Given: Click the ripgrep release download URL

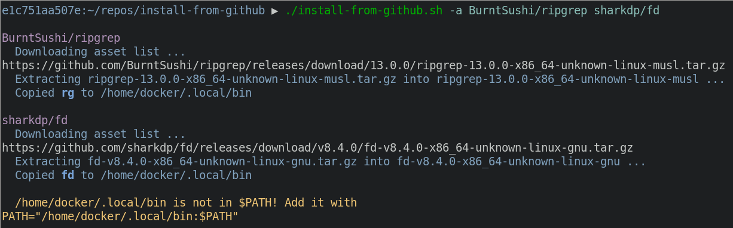Looking at the screenshot, I should [364, 65].
